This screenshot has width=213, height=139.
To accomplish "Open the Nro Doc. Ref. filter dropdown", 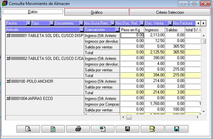I will tap(142, 23).
